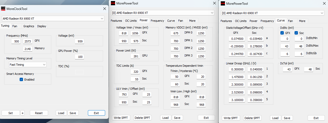Disable the Smart Access Memory Enabled checkbox

[x=21, y=80]
